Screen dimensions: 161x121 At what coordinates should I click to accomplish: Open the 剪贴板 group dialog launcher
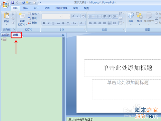point(14,29)
